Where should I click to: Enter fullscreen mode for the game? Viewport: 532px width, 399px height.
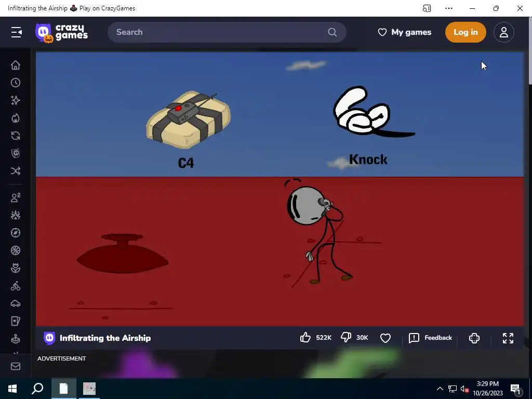pos(508,338)
